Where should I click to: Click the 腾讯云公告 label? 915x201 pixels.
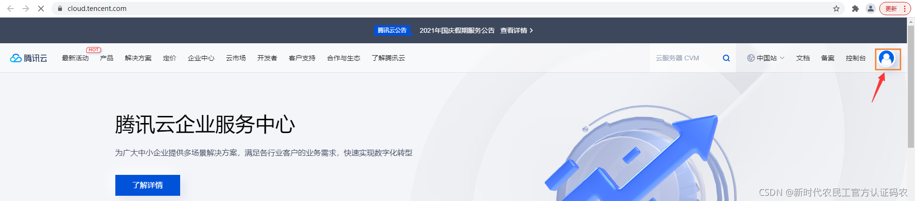coord(392,30)
